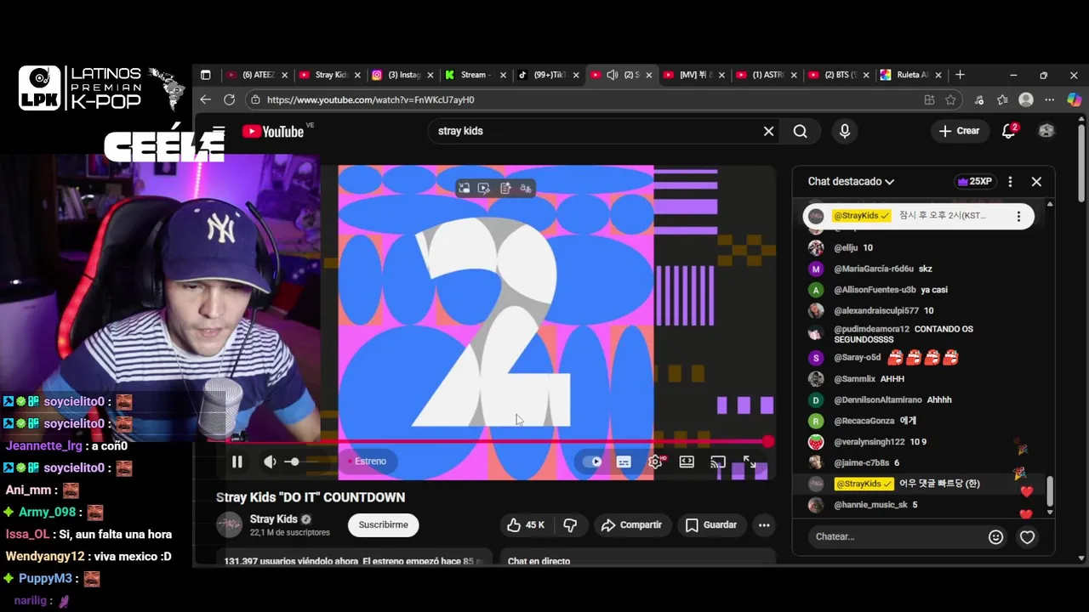
Task: Open the emoji picker in chat
Action: pyautogui.click(x=995, y=537)
